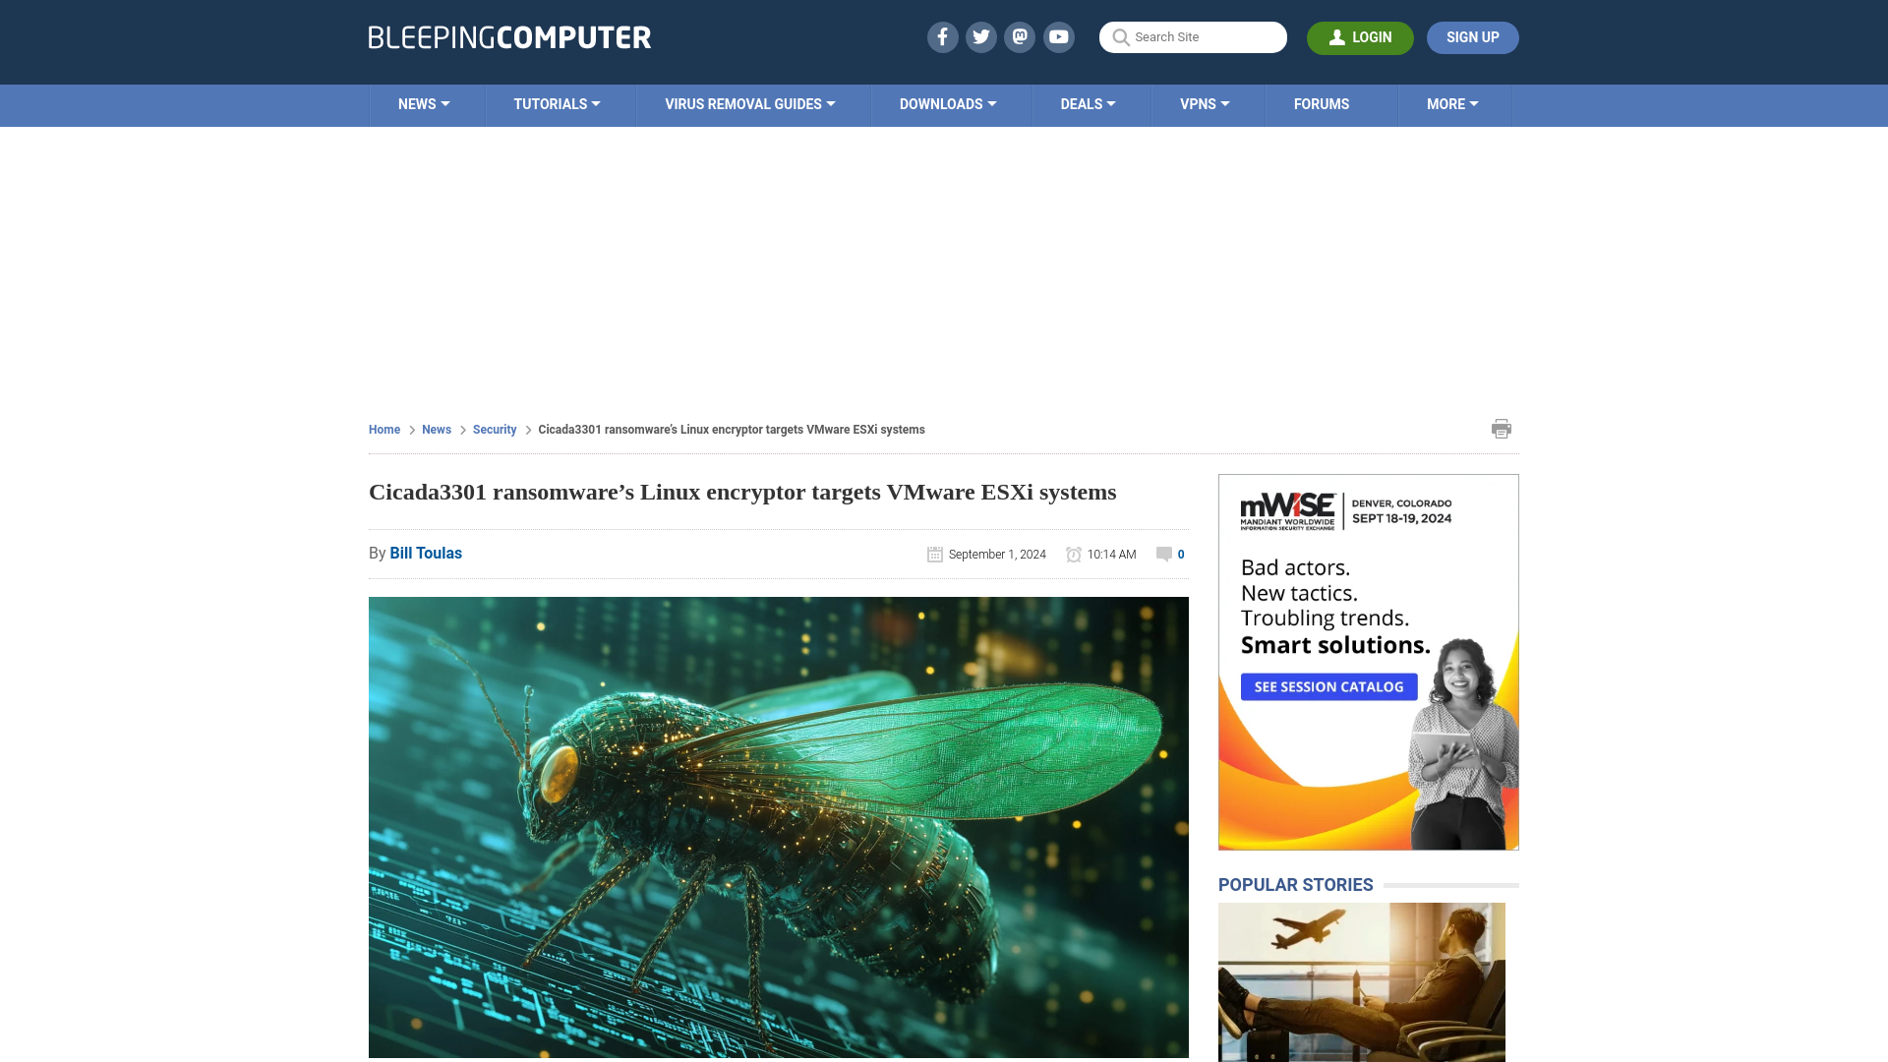Click the BleepingComputer YouTube icon
Viewport: 1888px width, 1062px height.
pos(1059,36)
